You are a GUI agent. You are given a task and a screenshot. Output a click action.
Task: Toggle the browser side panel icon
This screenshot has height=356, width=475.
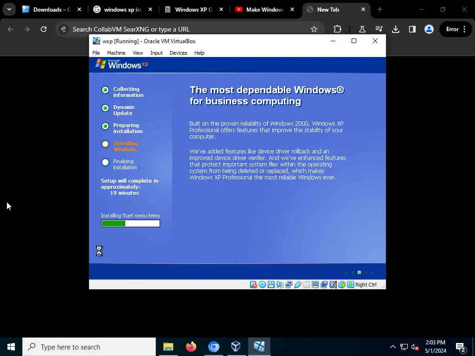(412, 29)
